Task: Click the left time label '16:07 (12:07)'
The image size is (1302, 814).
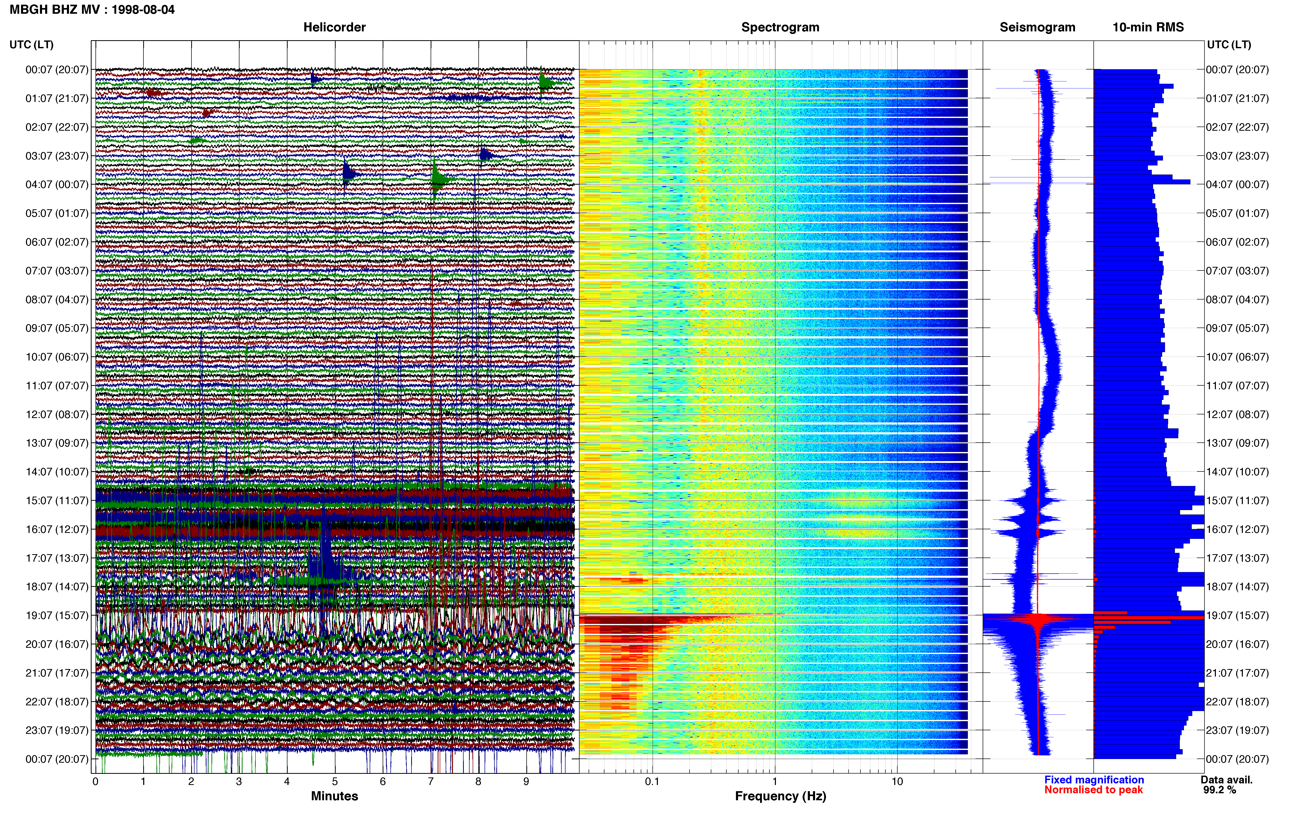Action: pyautogui.click(x=57, y=529)
